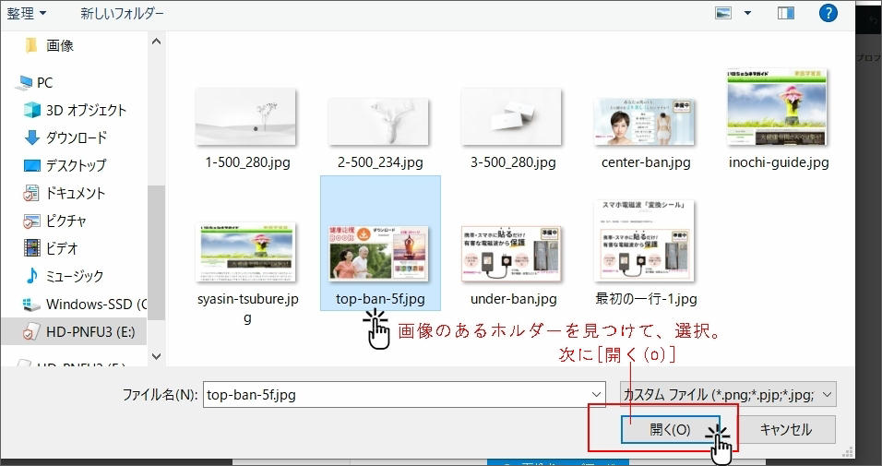The image size is (882, 466).
Task: Click the 開く(O) button
Action: click(670, 429)
